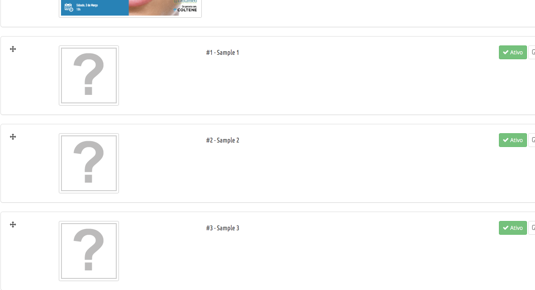This screenshot has width=535, height=290.
Task: Click the edit icon beside Sample 3's Ativo
Action: (532, 228)
